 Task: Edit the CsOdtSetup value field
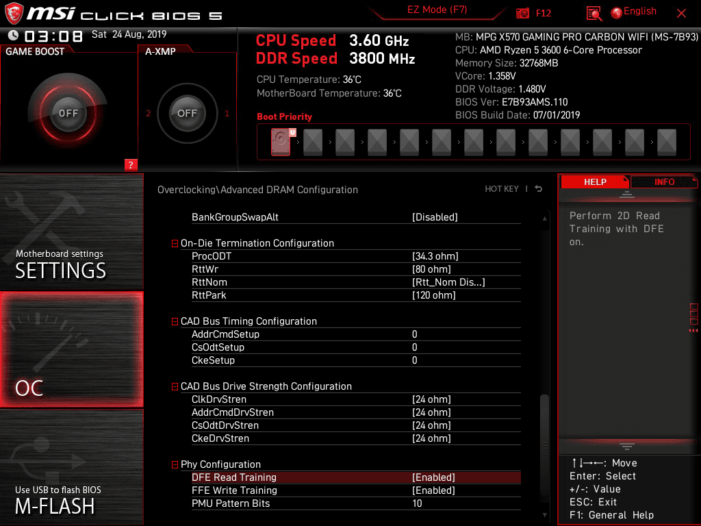414,347
